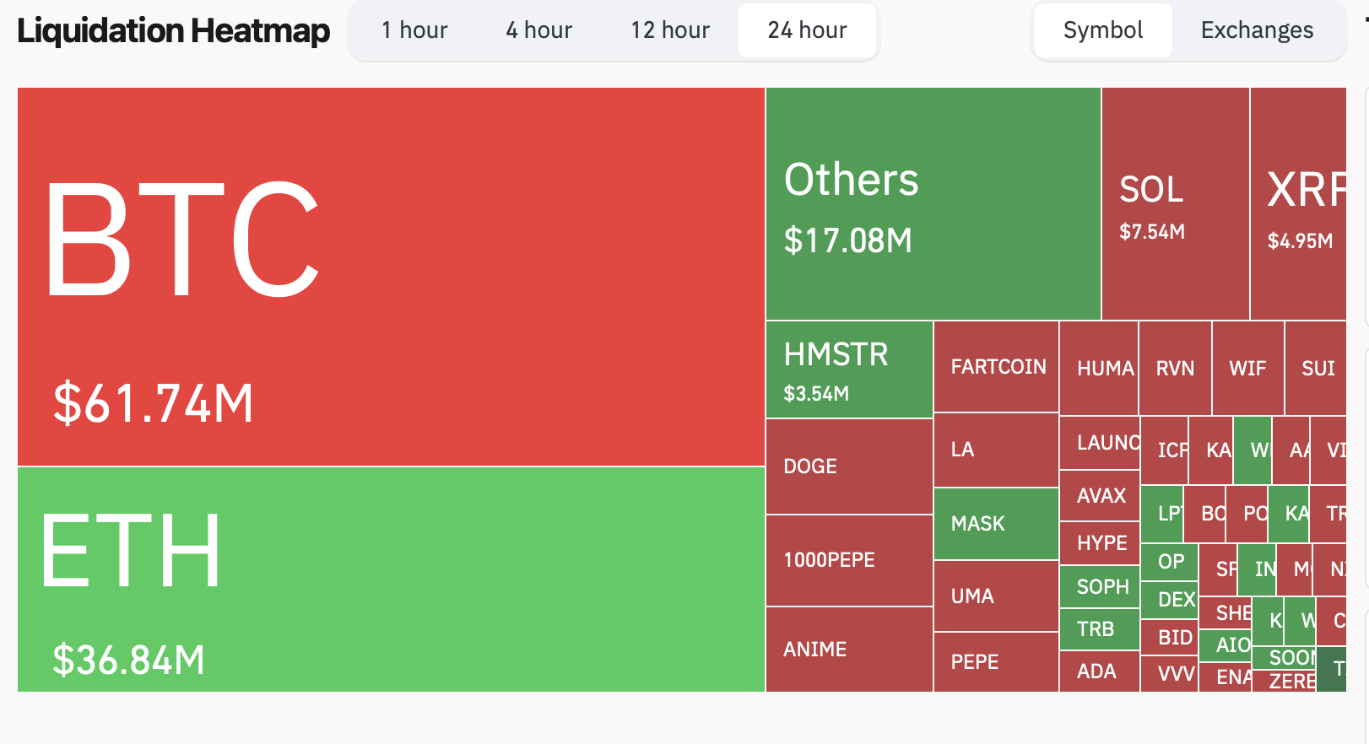
Task: Click the SOL $7.54M tile
Action: pos(1175,203)
